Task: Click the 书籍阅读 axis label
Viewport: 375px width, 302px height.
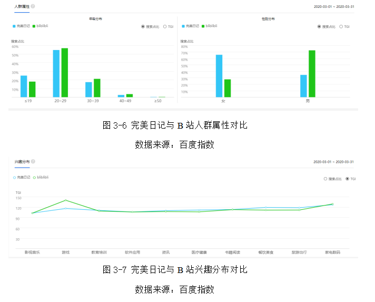Action: coord(232,252)
